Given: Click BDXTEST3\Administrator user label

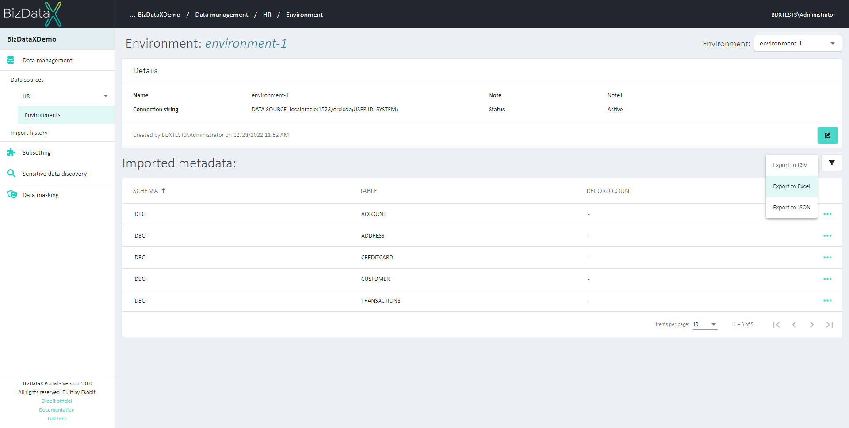Looking at the screenshot, I should (x=803, y=15).
